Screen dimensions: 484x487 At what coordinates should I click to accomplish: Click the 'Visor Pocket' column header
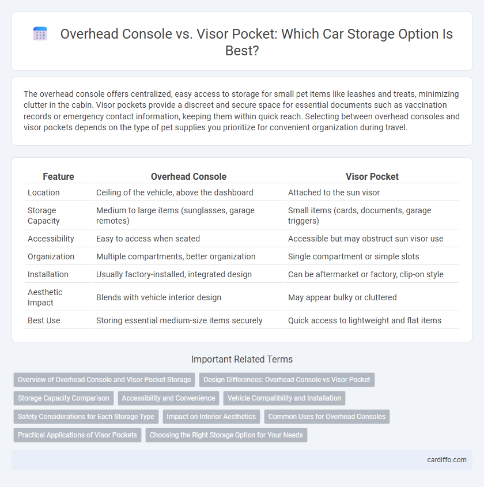(372, 176)
